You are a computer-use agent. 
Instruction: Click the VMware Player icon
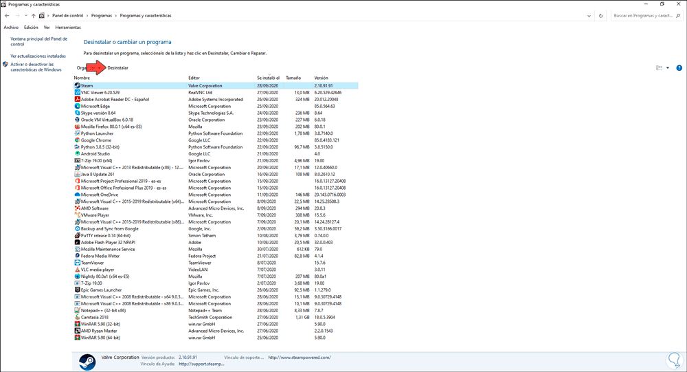tap(77, 215)
